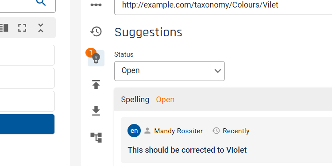Image resolution: width=332 pixels, height=166 pixels.
Task: Select the blue highlighted list item
Action: pos(27,124)
